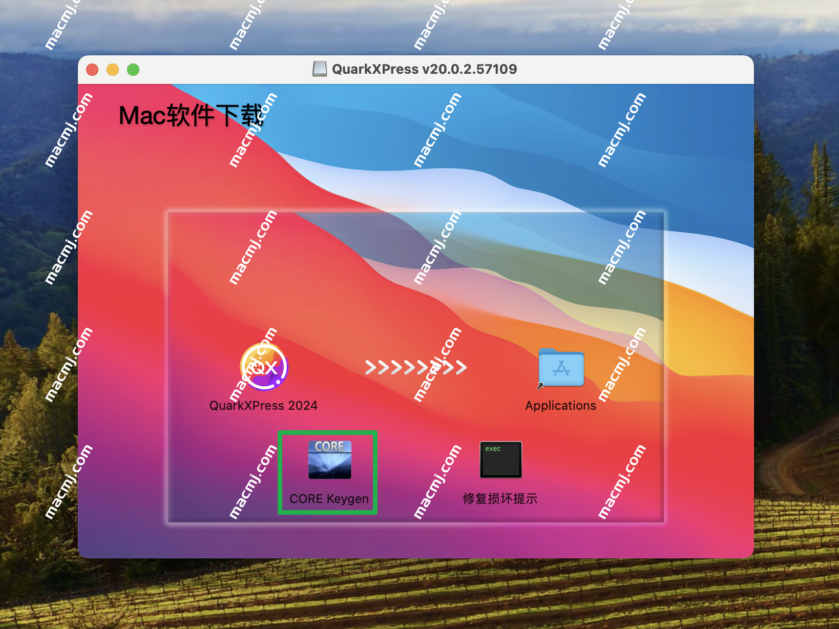Image resolution: width=839 pixels, height=629 pixels.
Task: Click the 'CORE Keygen' label text
Action: pos(329,499)
